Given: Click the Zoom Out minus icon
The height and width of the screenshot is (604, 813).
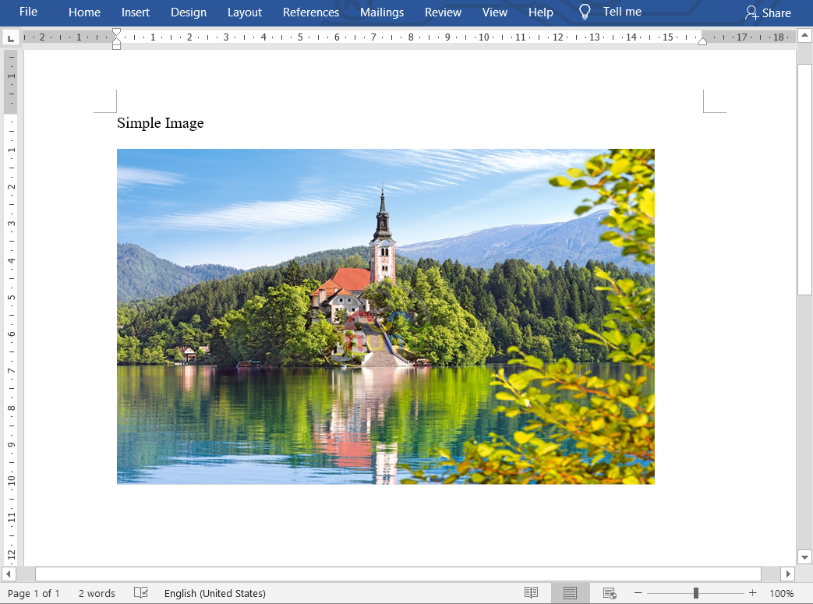Looking at the screenshot, I should point(638,592).
